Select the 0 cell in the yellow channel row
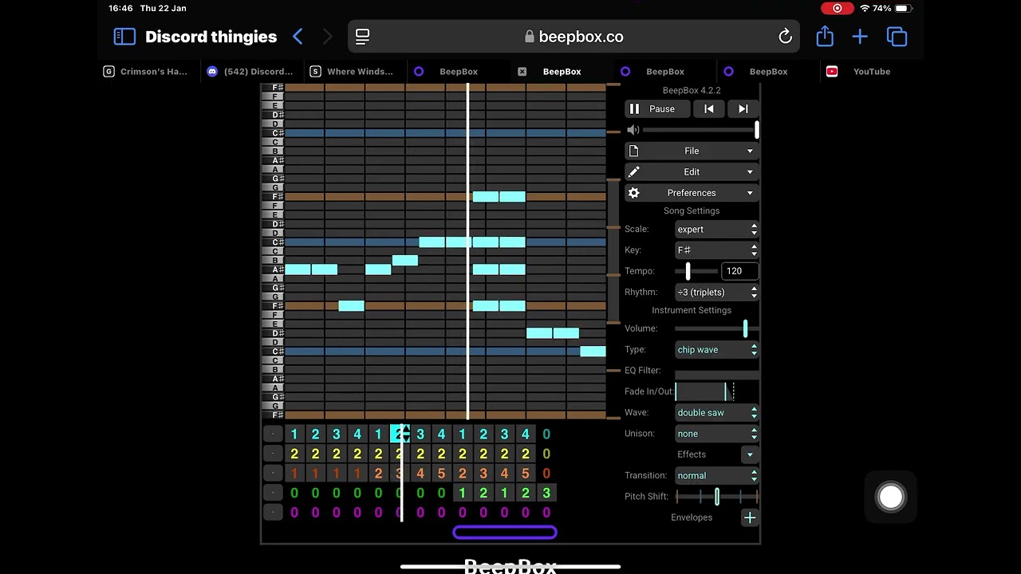Screen dimensions: 1021x574 pos(546,454)
